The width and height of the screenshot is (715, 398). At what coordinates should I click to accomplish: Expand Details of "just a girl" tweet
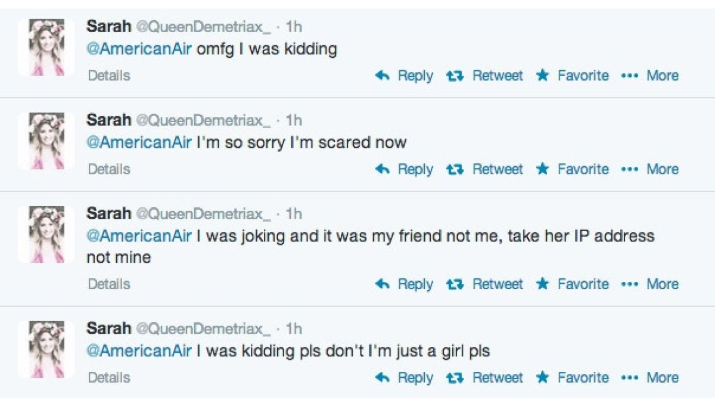[x=108, y=378]
